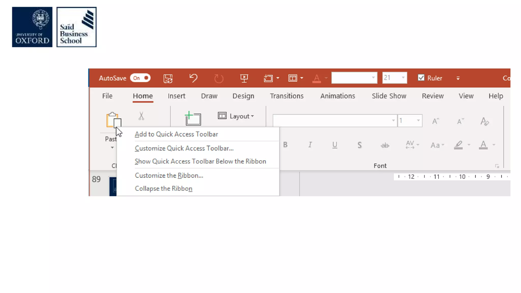This screenshot has height=293, width=521.
Task: Click the Undo arrow icon
Action: coord(193,78)
